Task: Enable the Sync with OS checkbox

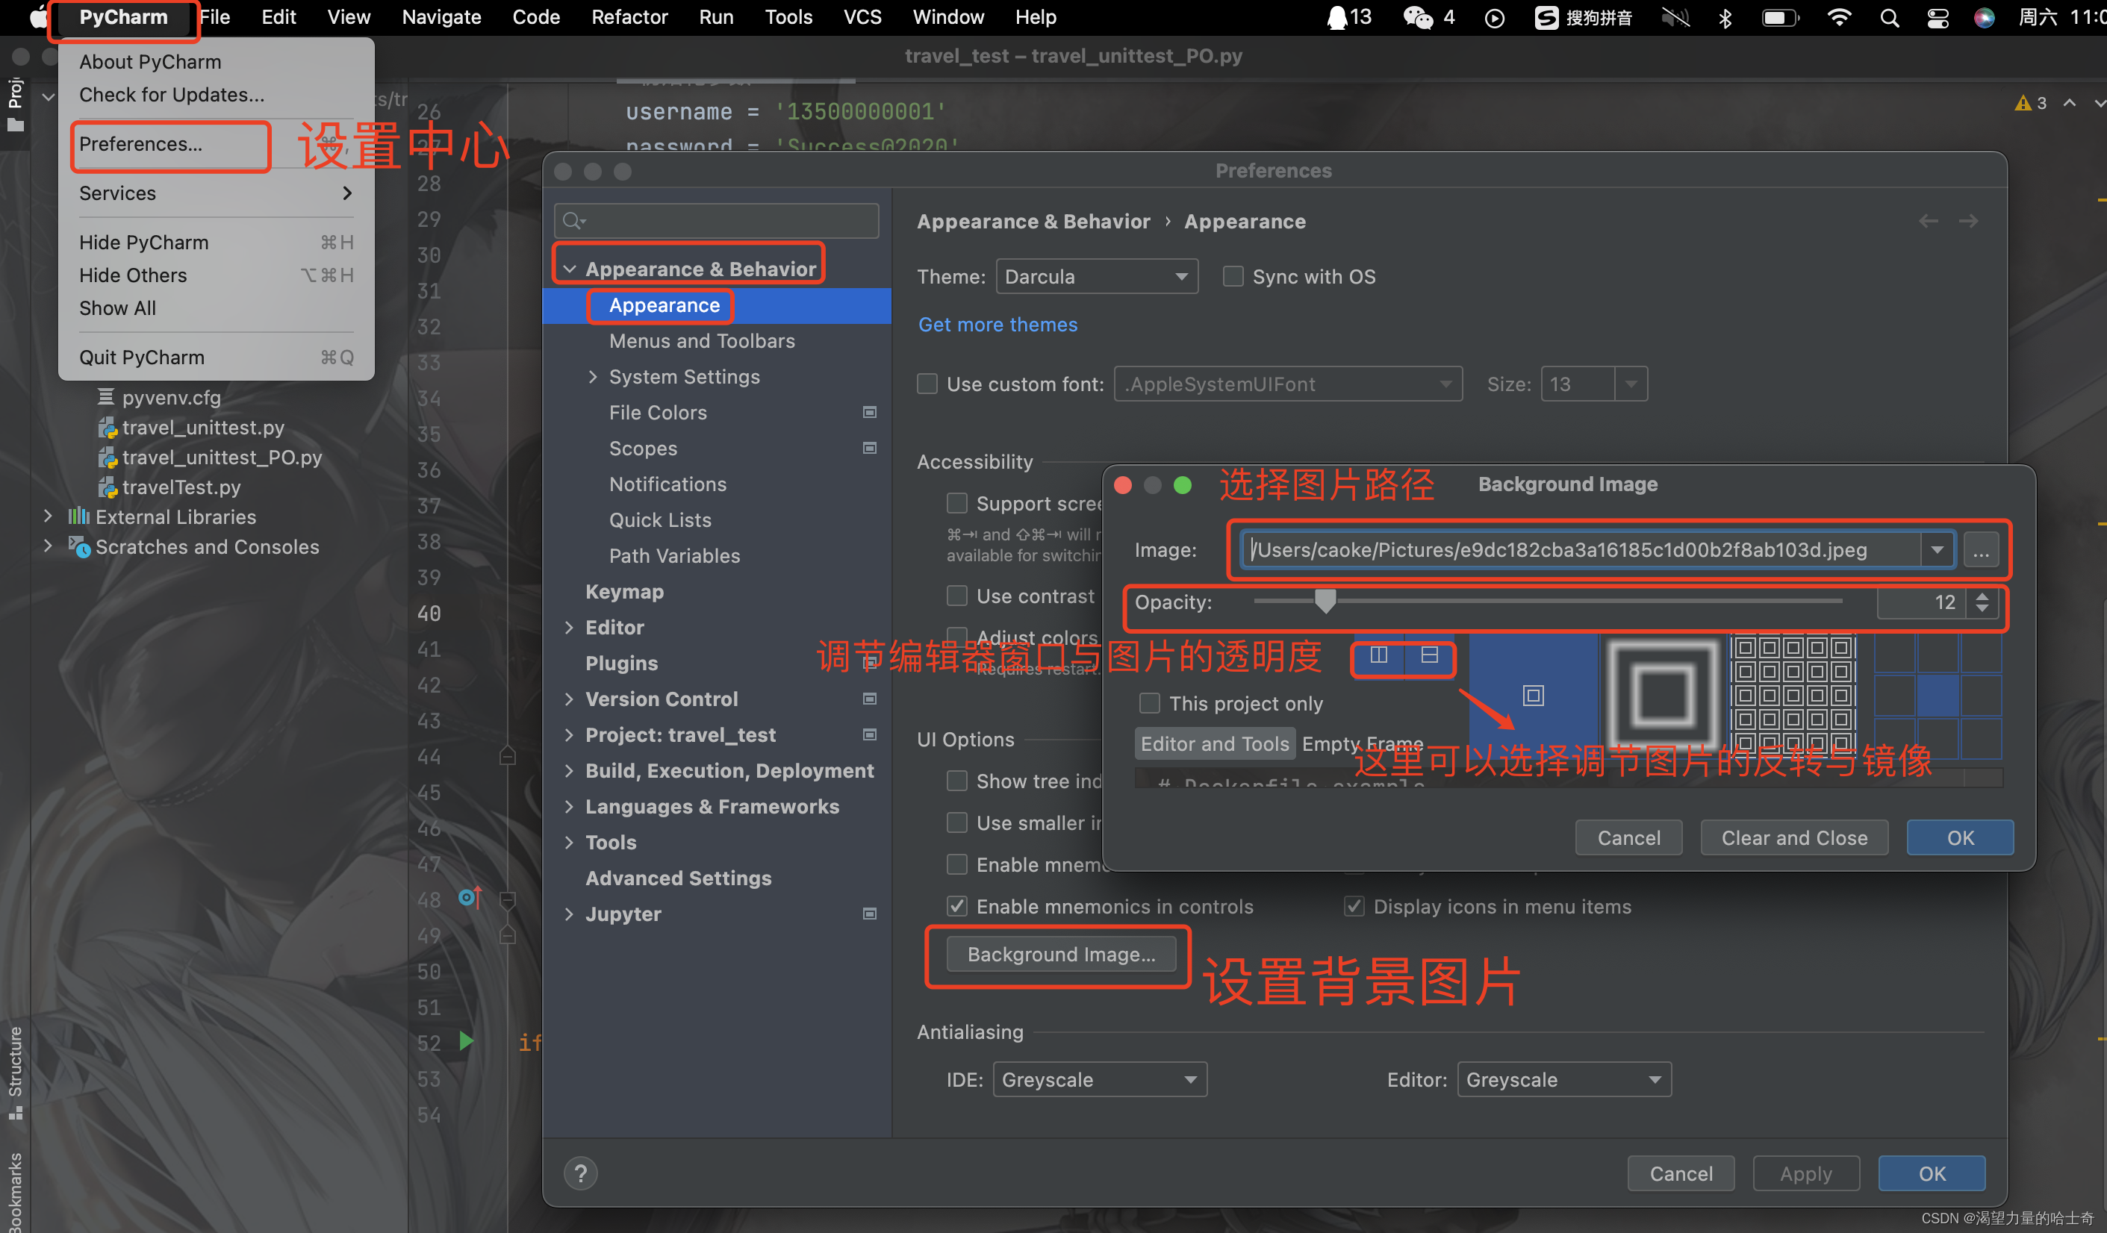Action: pos(1233,277)
